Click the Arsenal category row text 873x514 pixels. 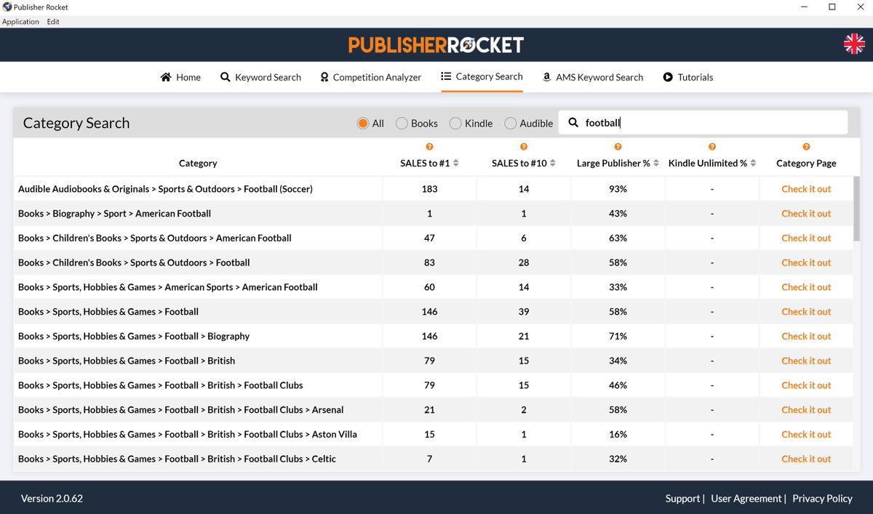[x=181, y=410]
